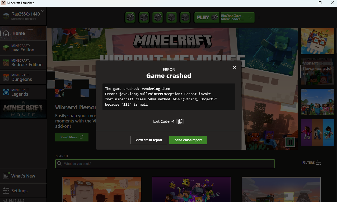Select the purple striped three-characters carousel thumbnail
The image size is (337, 202).
317,132
